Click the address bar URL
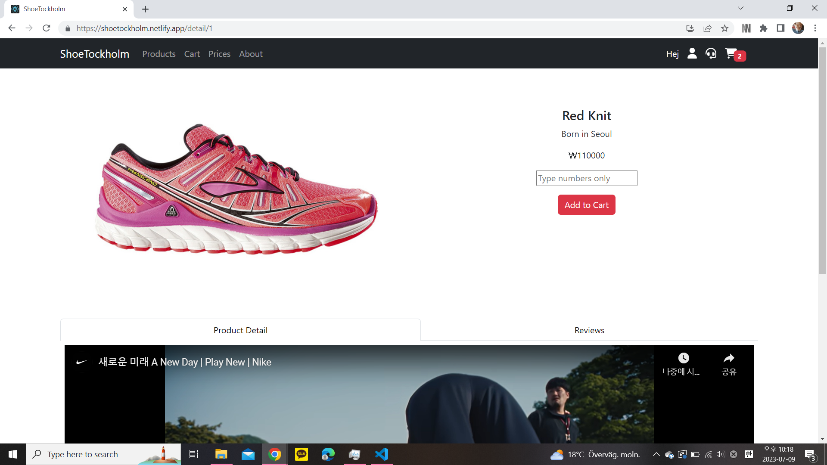 [145, 28]
